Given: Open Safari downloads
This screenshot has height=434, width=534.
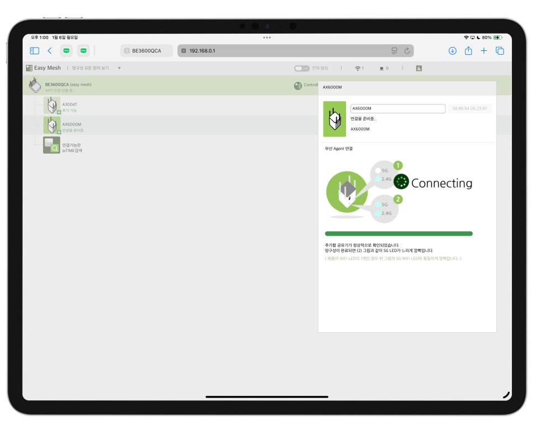Looking at the screenshot, I should (452, 51).
